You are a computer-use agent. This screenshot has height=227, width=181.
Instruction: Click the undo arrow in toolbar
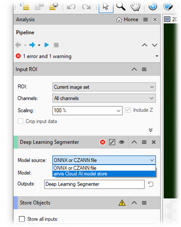tap(71, 7)
